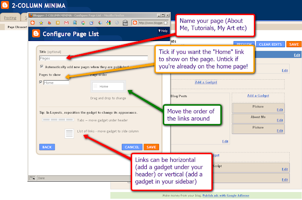Click 'Tabs – move gadget under header' text
This screenshot has width=302, height=200.
point(102,120)
